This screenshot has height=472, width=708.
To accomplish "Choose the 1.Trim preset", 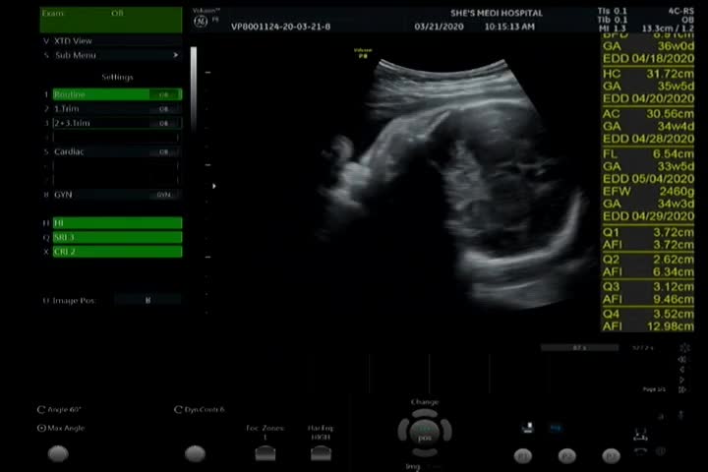I will [x=111, y=109].
